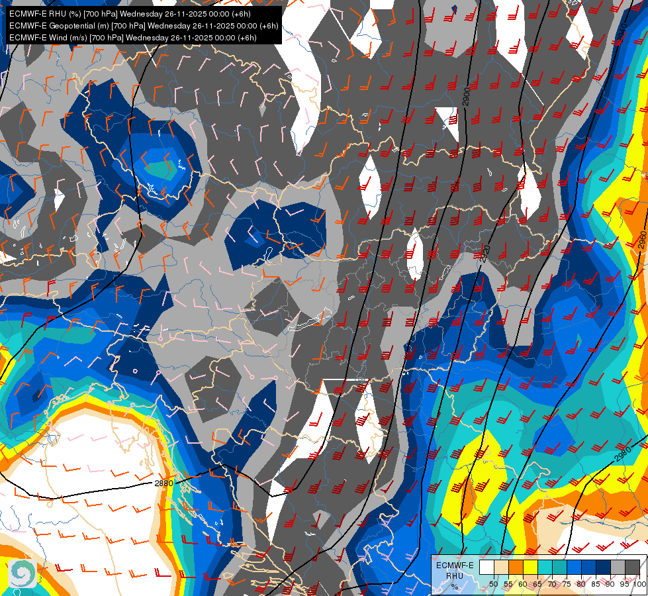Click the legend tick value 85
Screen dimensions: 648x596
point(596,585)
